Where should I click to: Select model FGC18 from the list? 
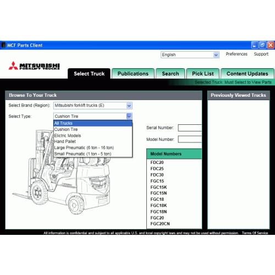(157, 199)
